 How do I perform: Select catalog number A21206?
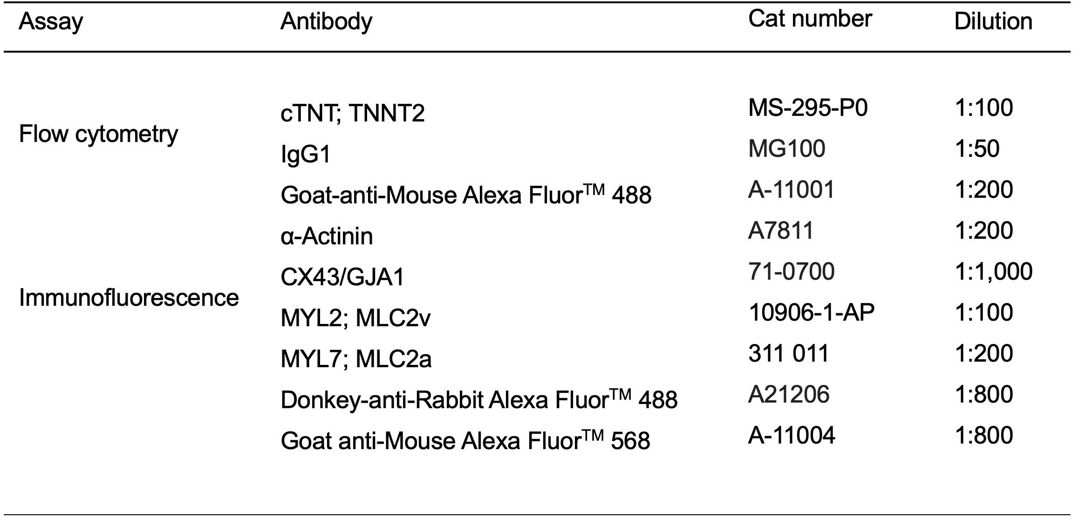[x=789, y=395]
